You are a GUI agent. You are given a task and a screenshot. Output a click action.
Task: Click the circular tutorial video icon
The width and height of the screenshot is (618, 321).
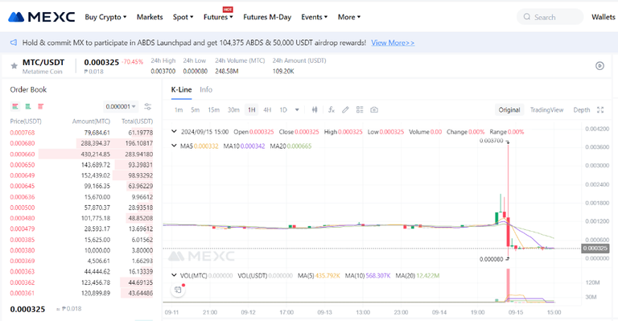[x=599, y=66]
